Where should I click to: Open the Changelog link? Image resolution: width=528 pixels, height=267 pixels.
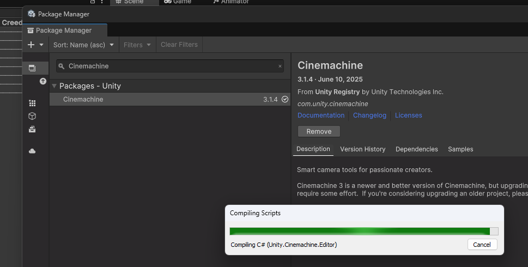[x=369, y=115]
